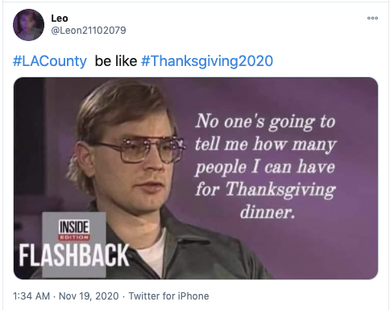Viewport: 390px width, 310px height.
Task: Open the three-dot more options menu
Action: 372,18
